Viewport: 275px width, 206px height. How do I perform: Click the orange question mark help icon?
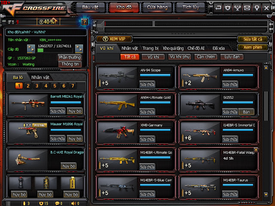[x=84, y=22]
